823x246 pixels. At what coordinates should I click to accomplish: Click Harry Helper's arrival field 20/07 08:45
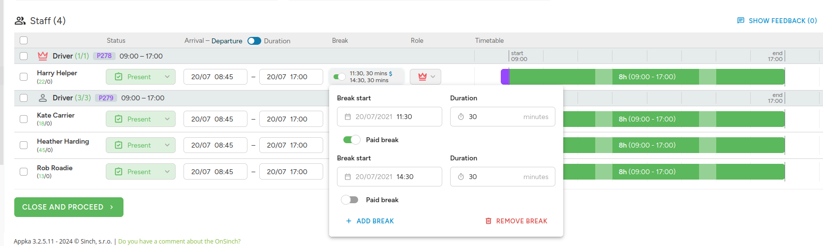[215, 77]
